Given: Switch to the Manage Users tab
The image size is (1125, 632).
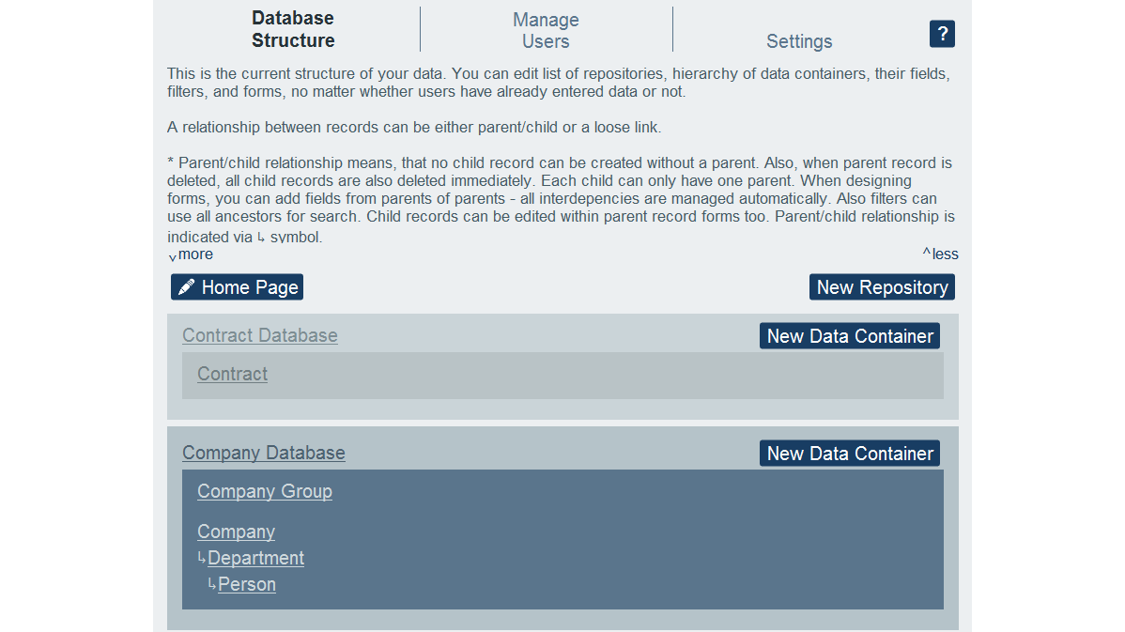Looking at the screenshot, I should point(546,30).
